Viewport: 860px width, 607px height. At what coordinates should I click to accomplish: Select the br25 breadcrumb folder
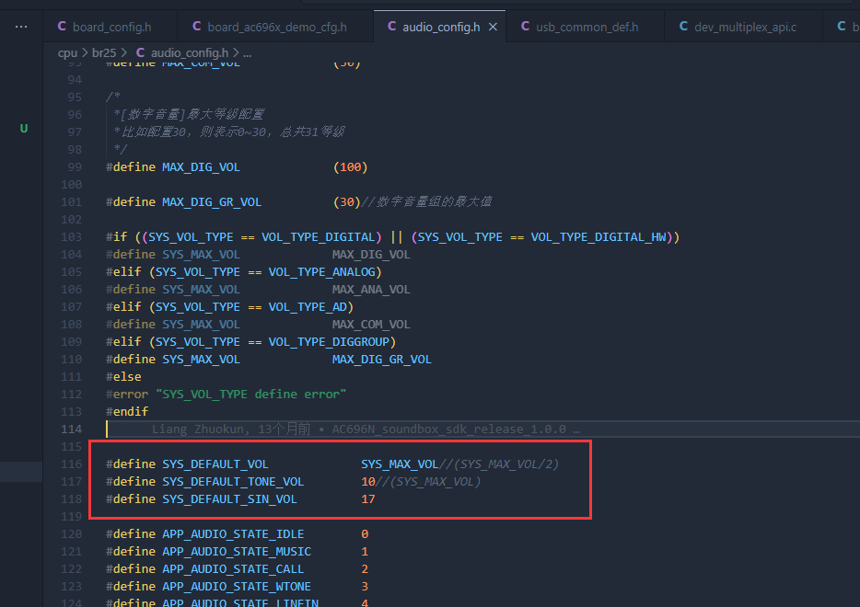tap(104, 53)
